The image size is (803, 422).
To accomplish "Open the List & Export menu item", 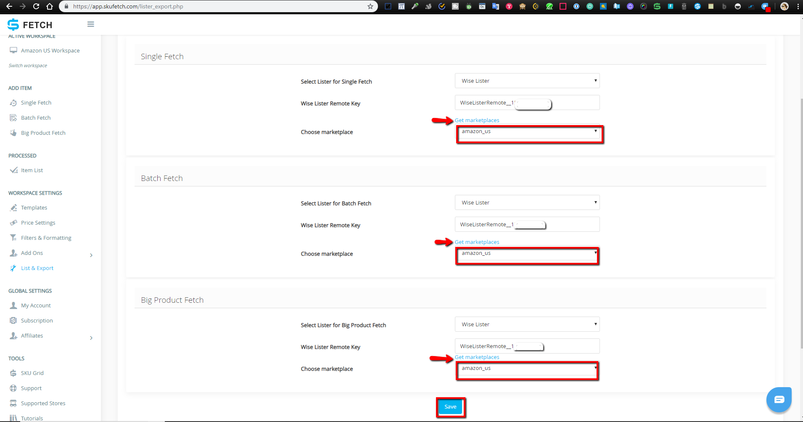I will [37, 268].
